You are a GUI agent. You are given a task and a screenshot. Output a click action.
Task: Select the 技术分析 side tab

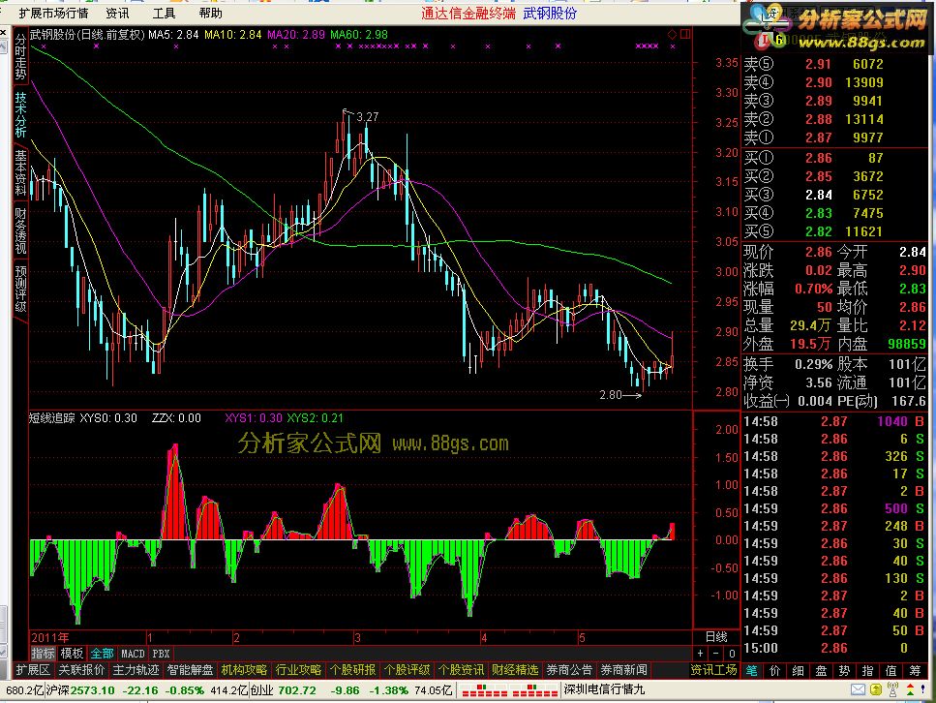20,114
